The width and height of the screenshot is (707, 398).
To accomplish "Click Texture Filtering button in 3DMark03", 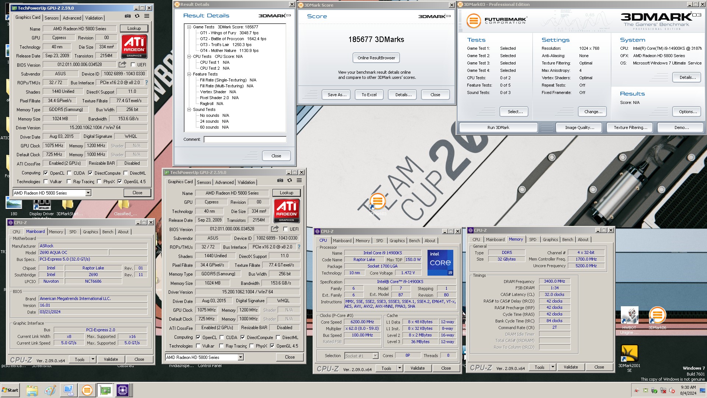I will (x=630, y=128).
